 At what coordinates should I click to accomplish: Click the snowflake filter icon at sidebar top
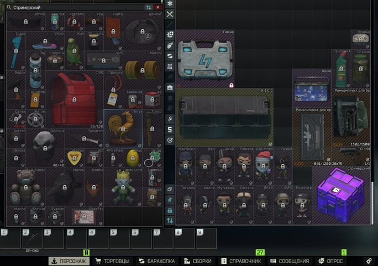pos(170,3)
